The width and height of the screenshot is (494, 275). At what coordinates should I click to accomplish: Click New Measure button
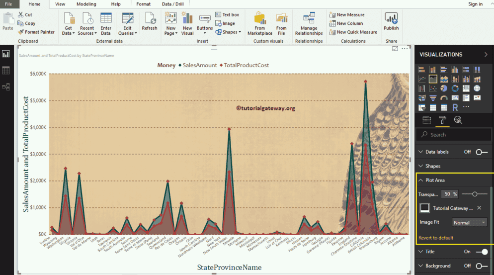[x=347, y=15]
